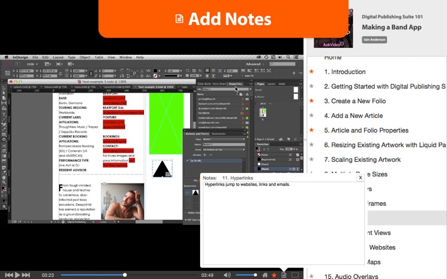447x279 pixels.
Task: Toggle star for 6. Resizing Existing Artwork
Action: pos(312,145)
